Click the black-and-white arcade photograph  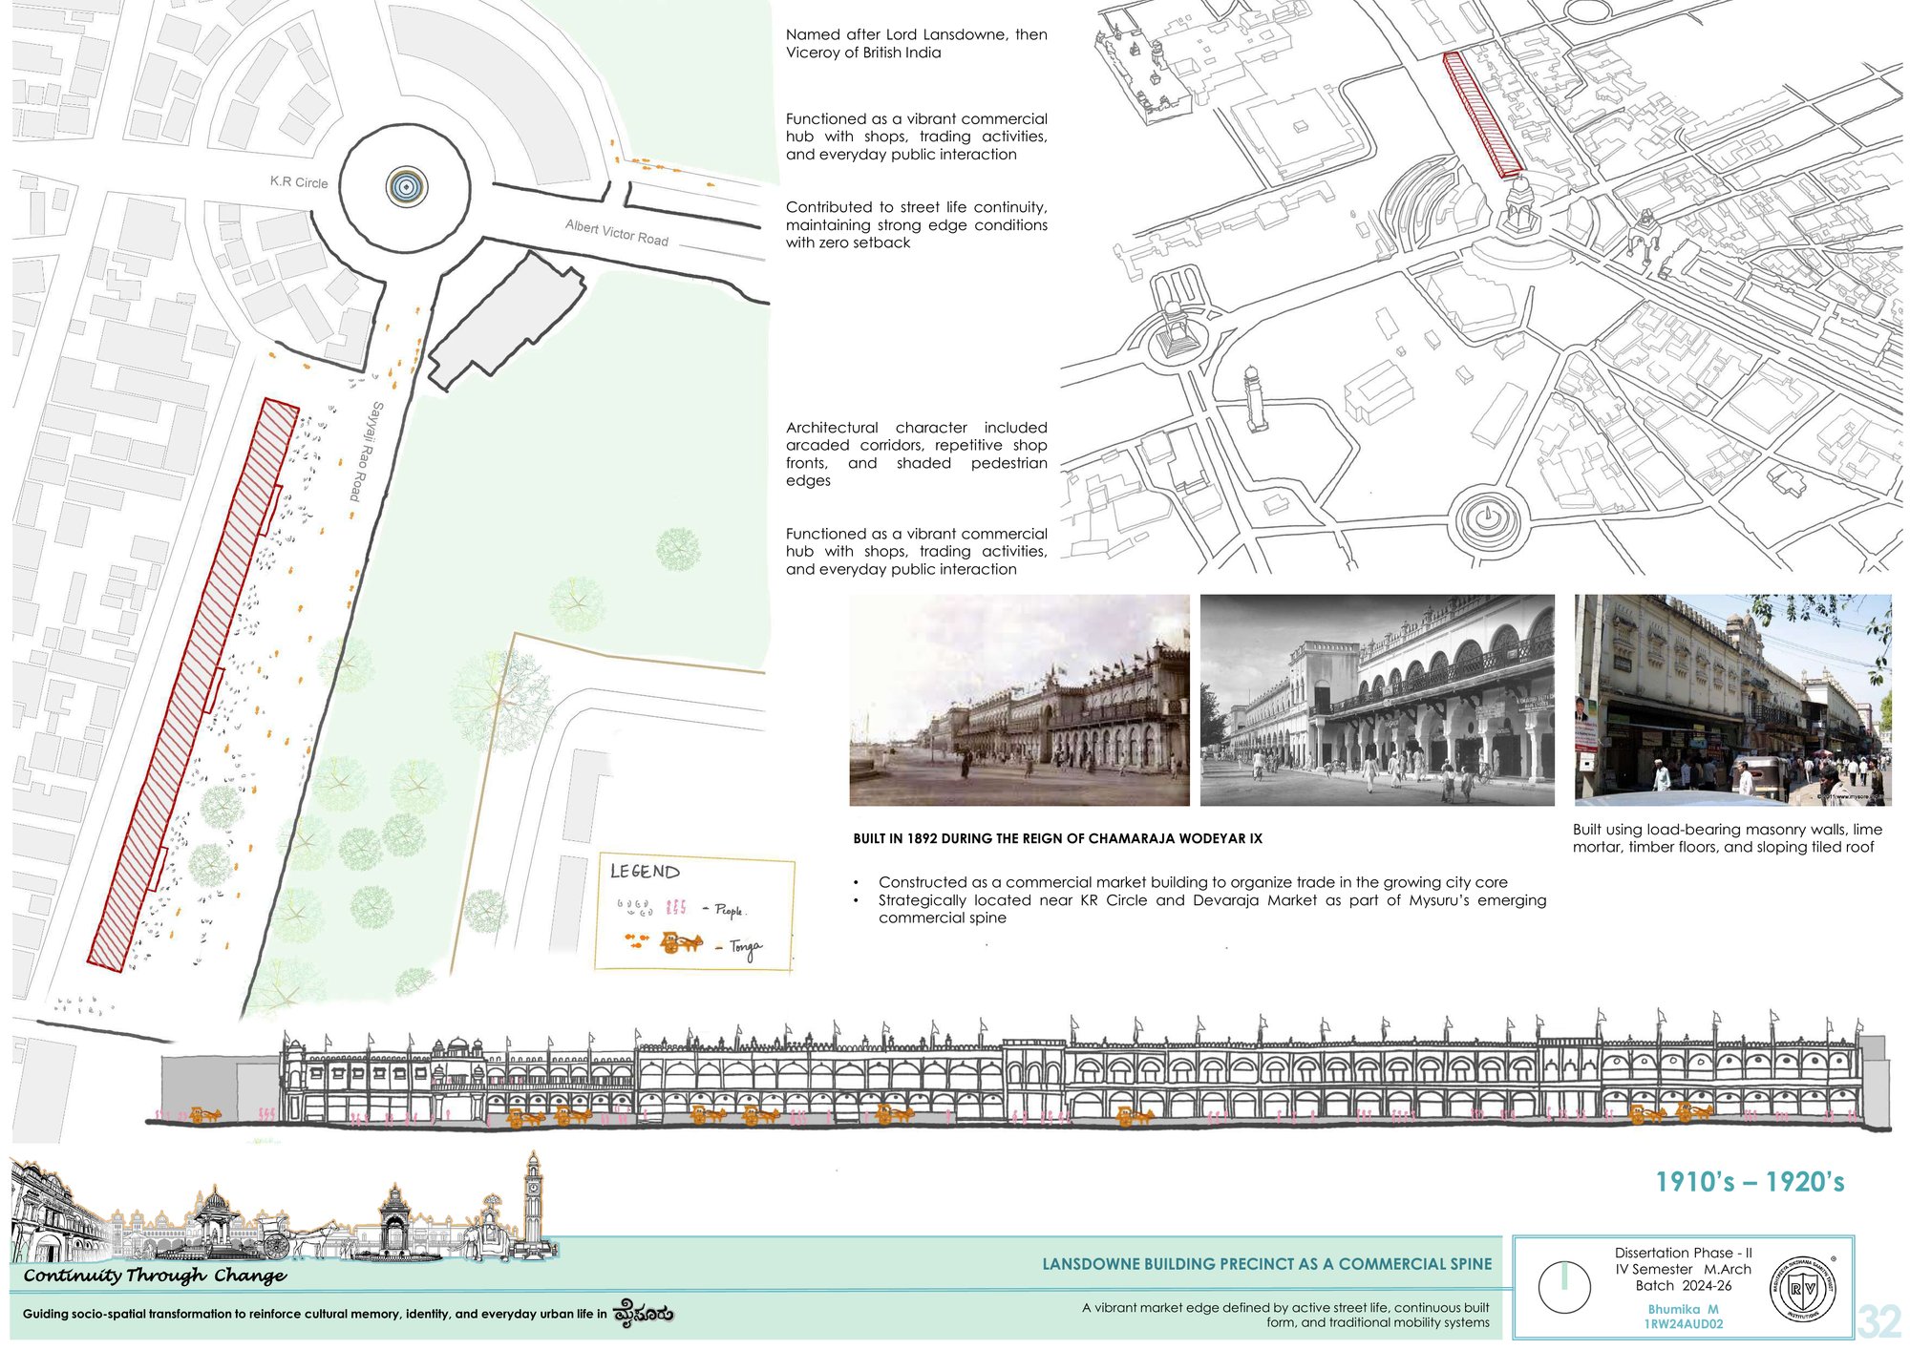1377,700
